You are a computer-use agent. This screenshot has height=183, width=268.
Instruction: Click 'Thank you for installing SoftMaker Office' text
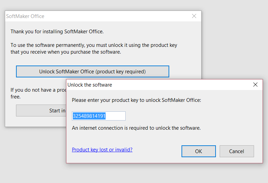57,32
